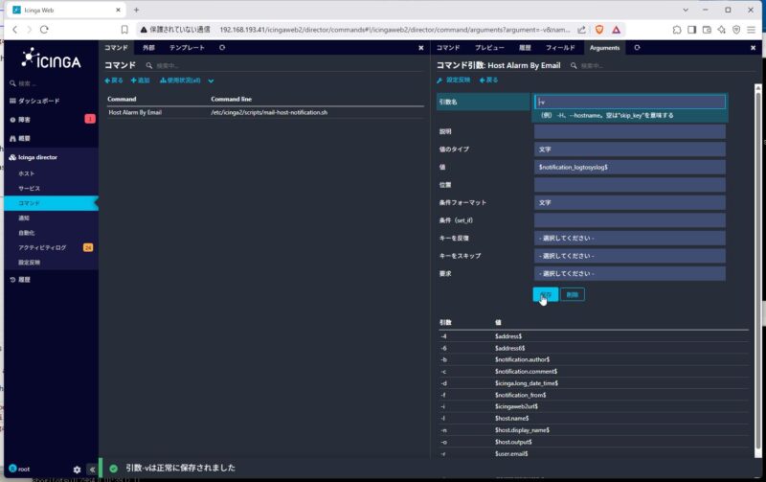
Task: Open the -d $icinga.long_date_time$ argument row
Action: (x=593, y=383)
